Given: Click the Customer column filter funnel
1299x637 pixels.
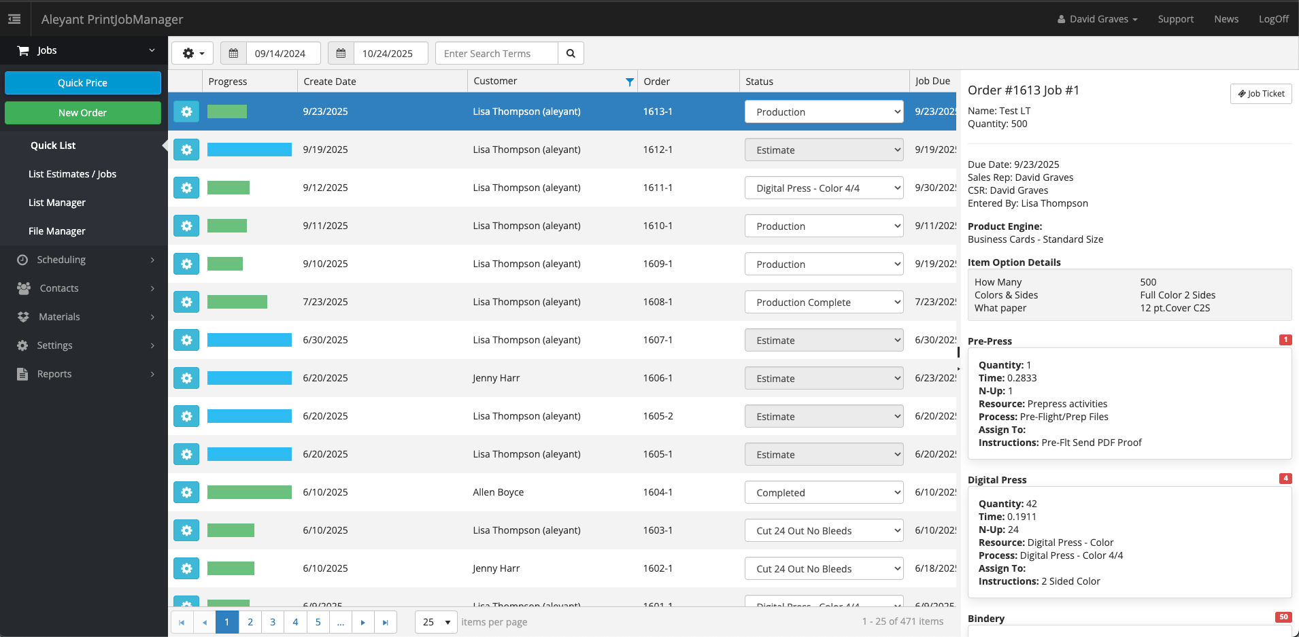Looking at the screenshot, I should click(630, 82).
